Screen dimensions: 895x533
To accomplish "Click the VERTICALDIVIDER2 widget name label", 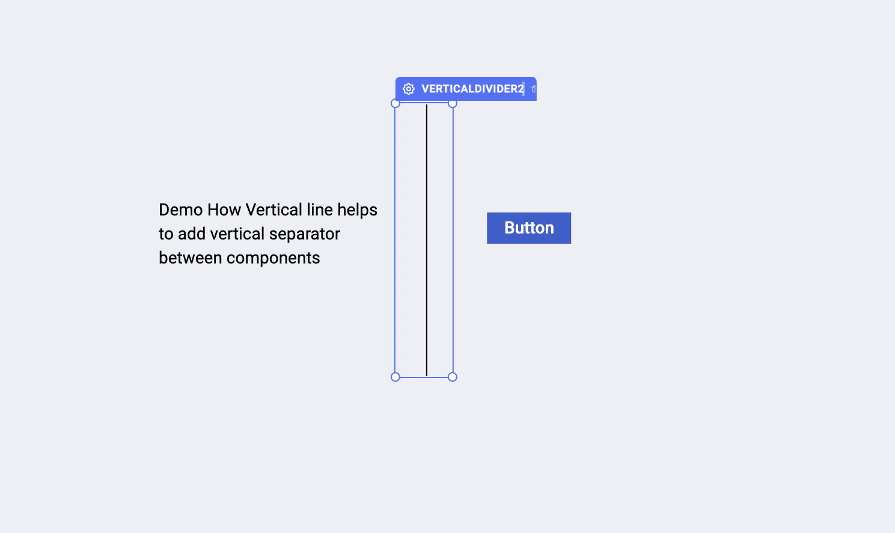I will [x=472, y=89].
